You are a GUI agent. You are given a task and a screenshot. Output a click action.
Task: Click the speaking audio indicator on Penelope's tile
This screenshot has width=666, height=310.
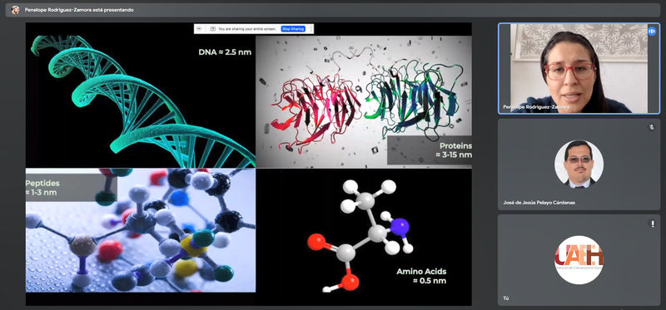click(x=652, y=31)
